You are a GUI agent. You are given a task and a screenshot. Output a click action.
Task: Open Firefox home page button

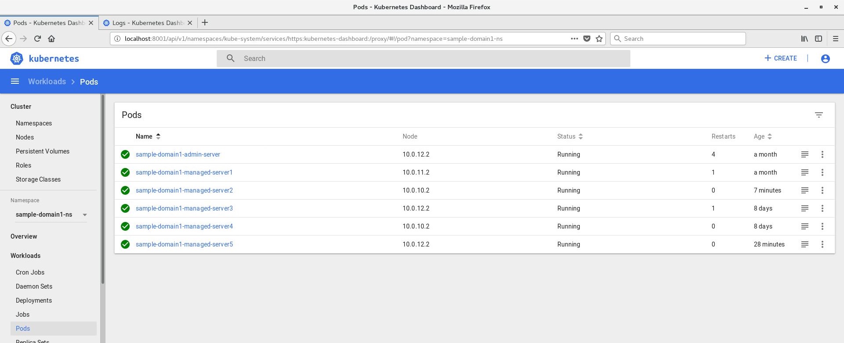pyautogui.click(x=51, y=39)
